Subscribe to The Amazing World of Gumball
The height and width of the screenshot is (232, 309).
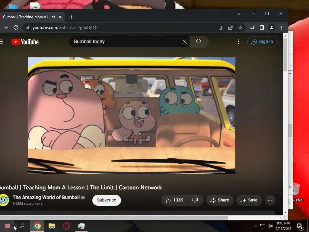[x=107, y=200]
